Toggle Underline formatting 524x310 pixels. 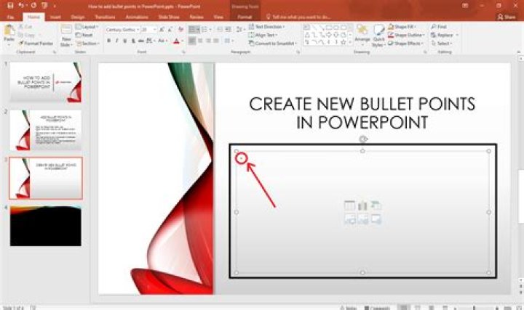click(x=125, y=41)
